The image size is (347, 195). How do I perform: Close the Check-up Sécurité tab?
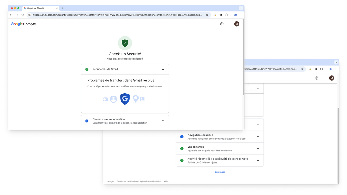pos(56,8)
